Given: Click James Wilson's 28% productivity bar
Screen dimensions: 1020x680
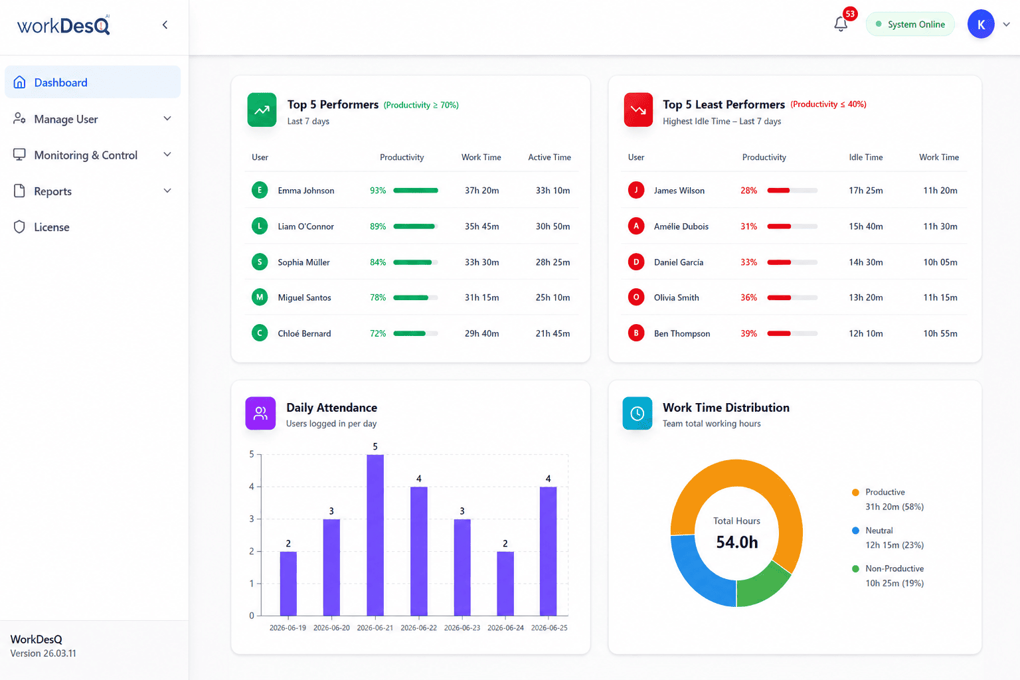Looking at the screenshot, I should pyautogui.click(x=792, y=191).
